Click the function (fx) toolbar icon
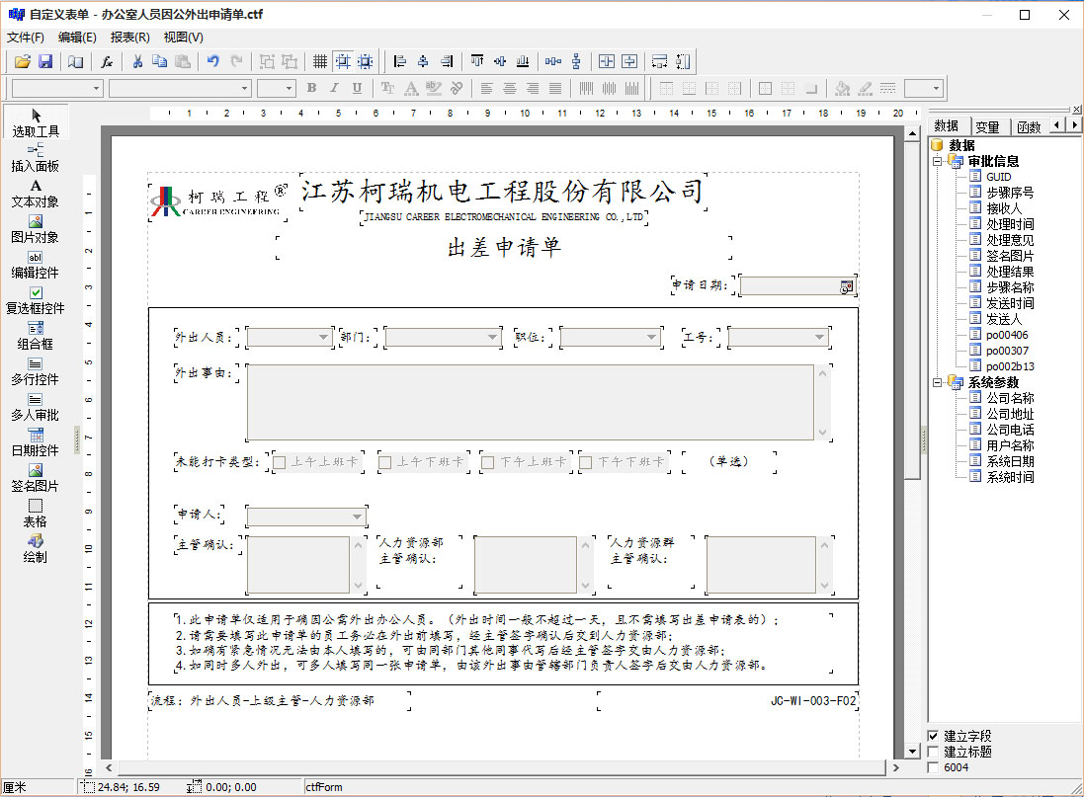The height and width of the screenshot is (797, 1084). [x=107, y=61]
